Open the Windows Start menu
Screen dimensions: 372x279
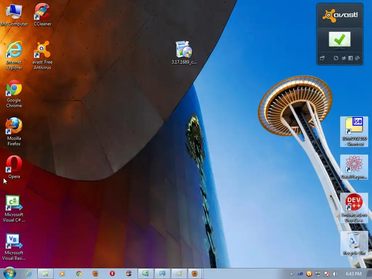9,273
